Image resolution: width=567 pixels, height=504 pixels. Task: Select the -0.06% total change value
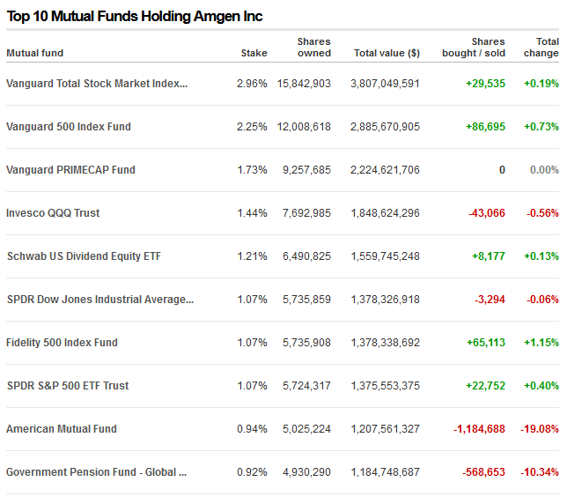(542, 300)
